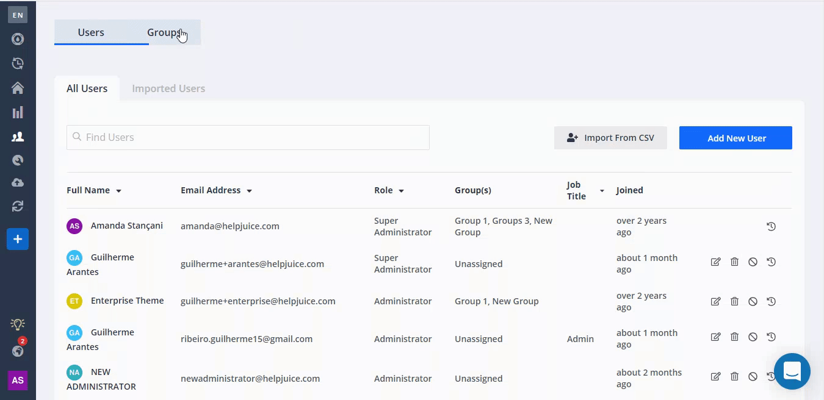Image resolution: width=824 pixels, height=400 pixels.
Task: View history for guilherme+arantes@helpjuice.com
Action: 772,262
